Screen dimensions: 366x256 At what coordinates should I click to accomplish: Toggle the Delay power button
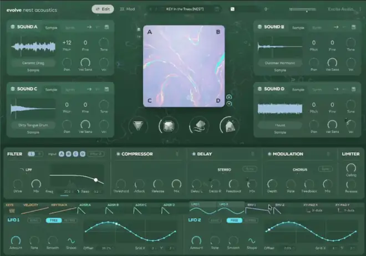194,154
